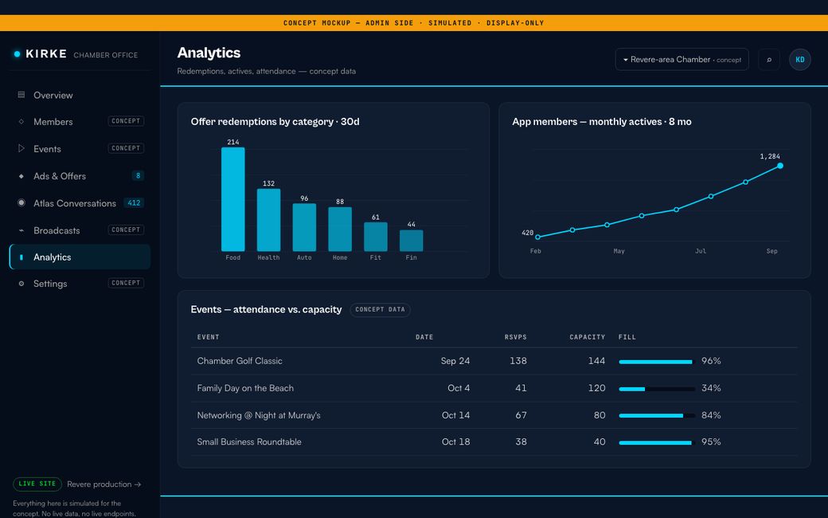
Task: Click Networking @ Night fill bar
Action: point(656,416)
